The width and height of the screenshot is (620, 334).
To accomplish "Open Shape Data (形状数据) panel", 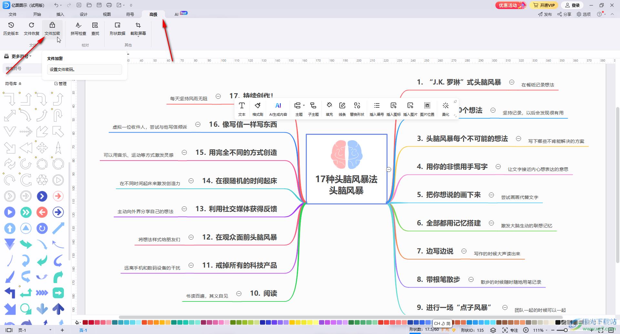I will point(117,28).
